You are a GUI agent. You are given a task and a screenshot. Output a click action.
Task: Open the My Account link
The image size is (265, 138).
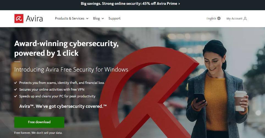pos(234,19)
